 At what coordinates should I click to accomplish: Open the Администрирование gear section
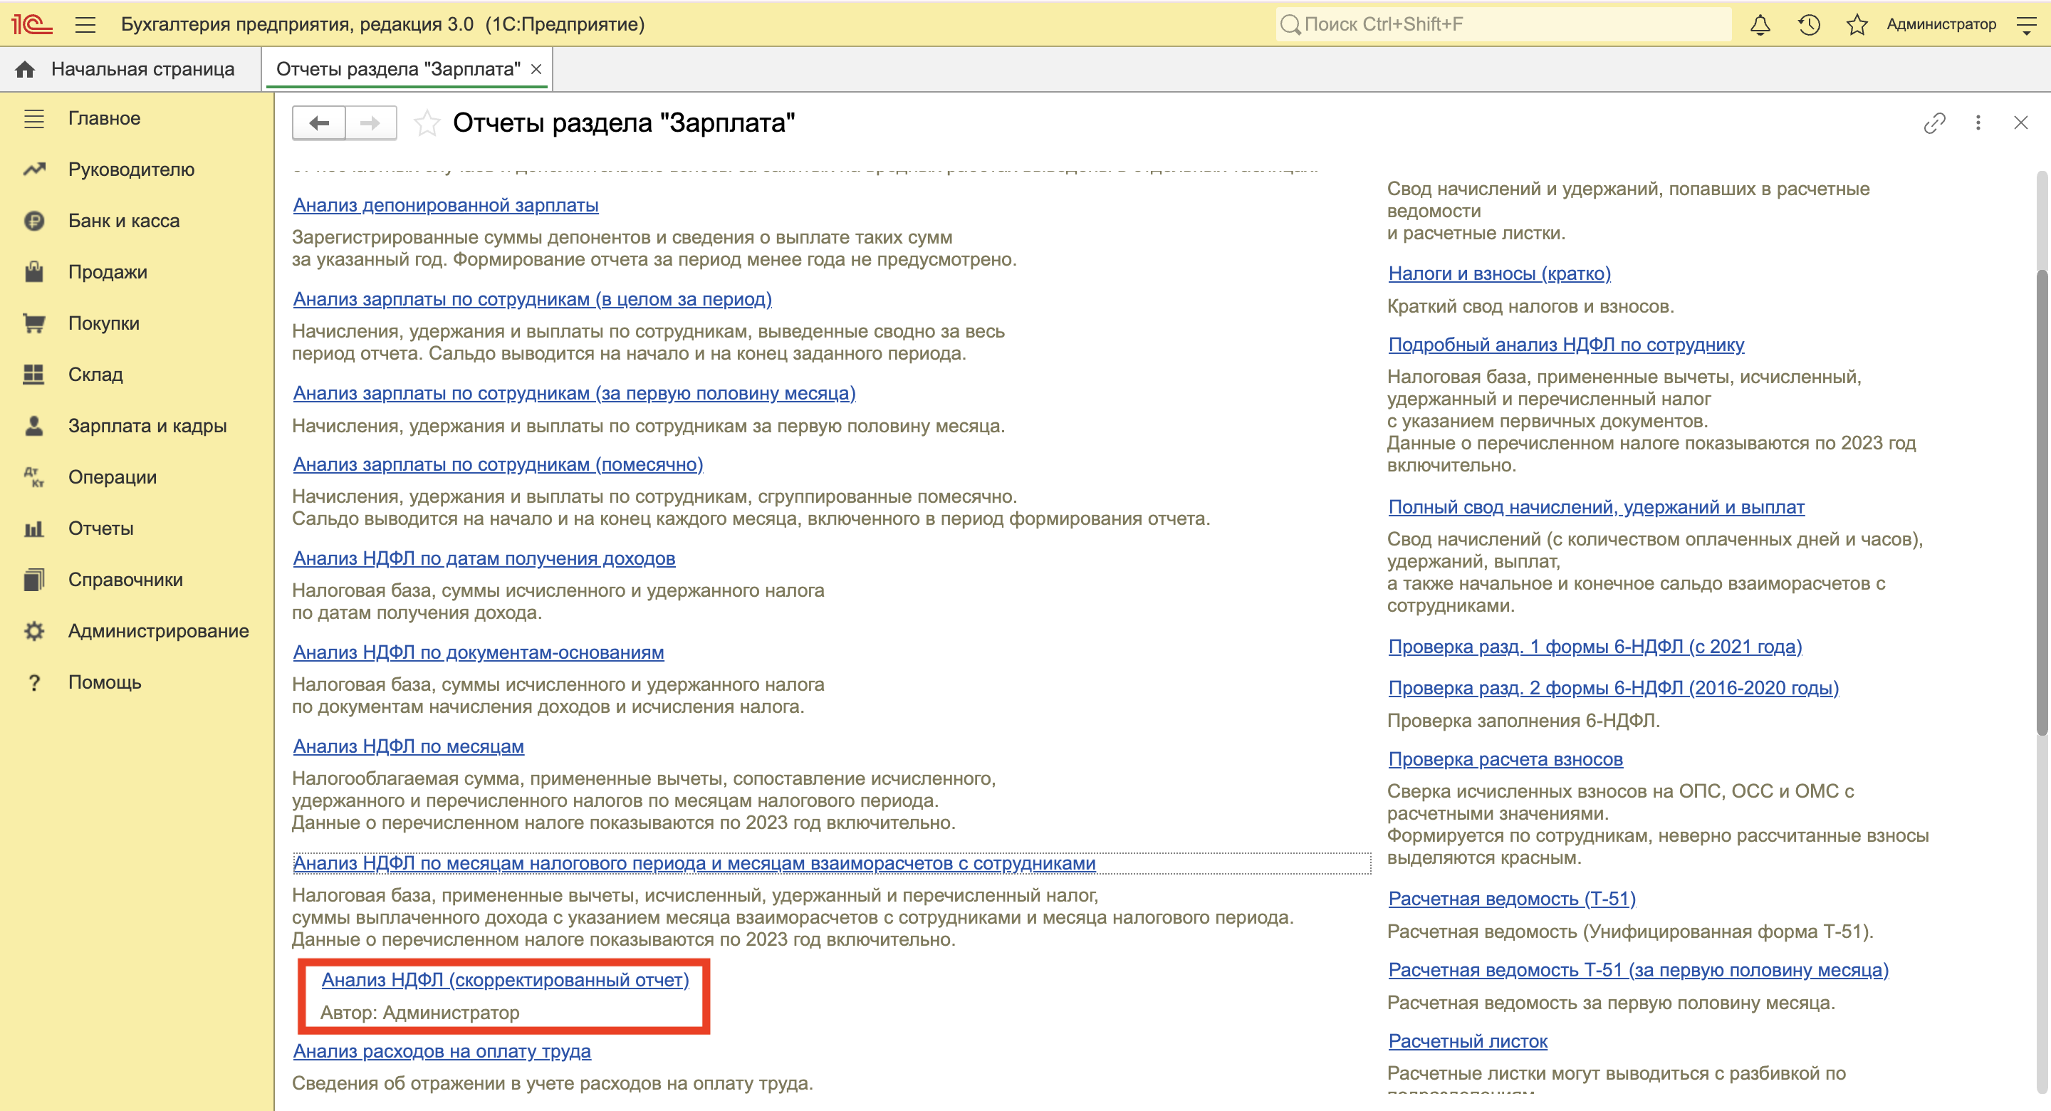click(x=157, y=631)
